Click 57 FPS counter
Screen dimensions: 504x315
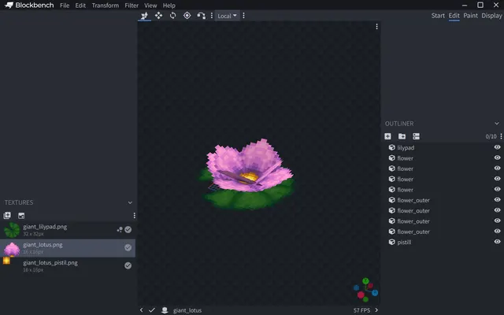[x=361, y=310]
